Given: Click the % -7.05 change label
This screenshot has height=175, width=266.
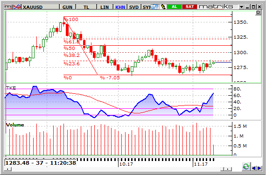Looking at the screenshot, I should pos(110,78).
